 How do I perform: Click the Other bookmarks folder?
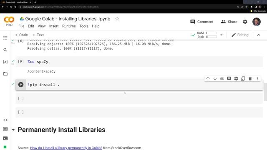(x=258, y=11)
